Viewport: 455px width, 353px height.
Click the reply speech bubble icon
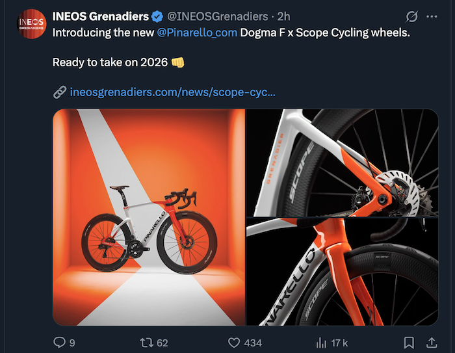tap(59, 342)
